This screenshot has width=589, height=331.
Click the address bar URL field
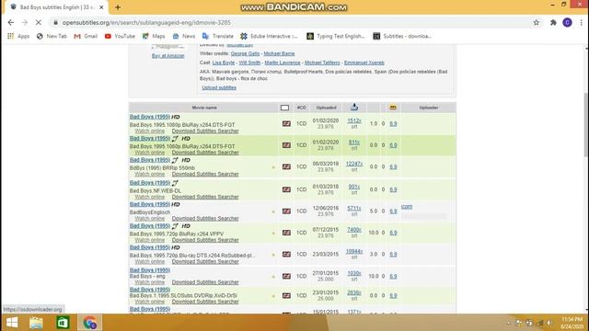coord(293,22)
